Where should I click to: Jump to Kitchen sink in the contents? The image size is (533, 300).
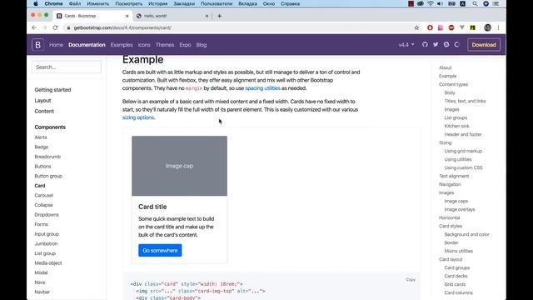pos(457,126)
